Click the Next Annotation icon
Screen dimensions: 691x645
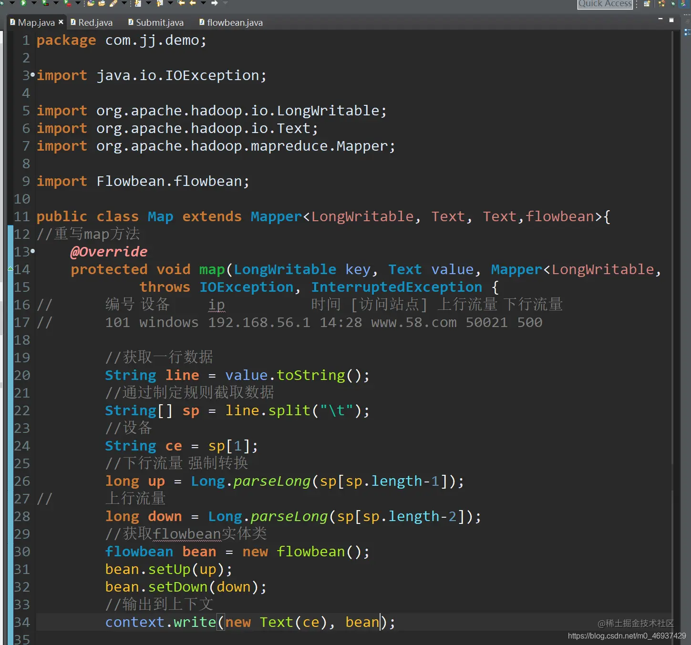137,3
